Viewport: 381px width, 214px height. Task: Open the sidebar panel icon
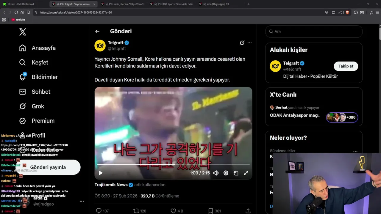[362, 12]
